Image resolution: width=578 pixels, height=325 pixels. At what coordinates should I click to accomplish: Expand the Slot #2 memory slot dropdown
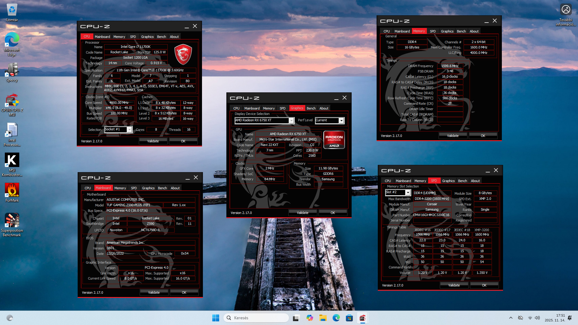(x=408, y=193)
